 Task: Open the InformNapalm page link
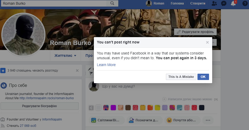click(x=52, y=119)
